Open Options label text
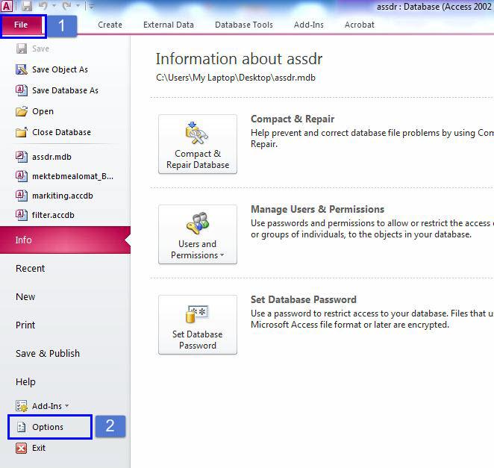The width and height of the screenshot is (494, 468). pyautogui.click(x=48, y=427)
